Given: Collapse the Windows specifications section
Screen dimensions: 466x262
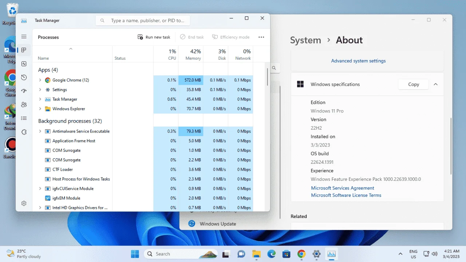Looking at the screenshot, I should [x=435, y=84].
